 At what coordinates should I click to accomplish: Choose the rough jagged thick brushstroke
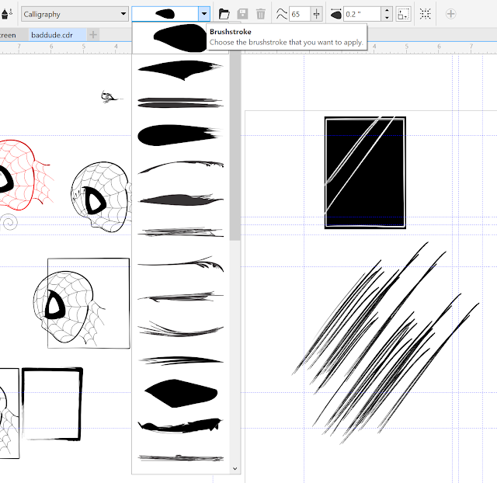180,426
